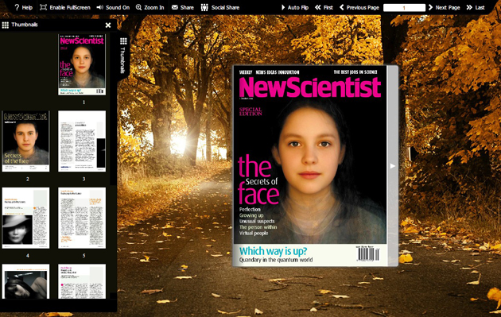Click the Thumbnails grid icon in panel header
The image size is (501, 317).
5,25
